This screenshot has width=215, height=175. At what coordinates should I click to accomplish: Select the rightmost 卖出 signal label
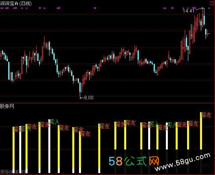(x=206, y=115)
